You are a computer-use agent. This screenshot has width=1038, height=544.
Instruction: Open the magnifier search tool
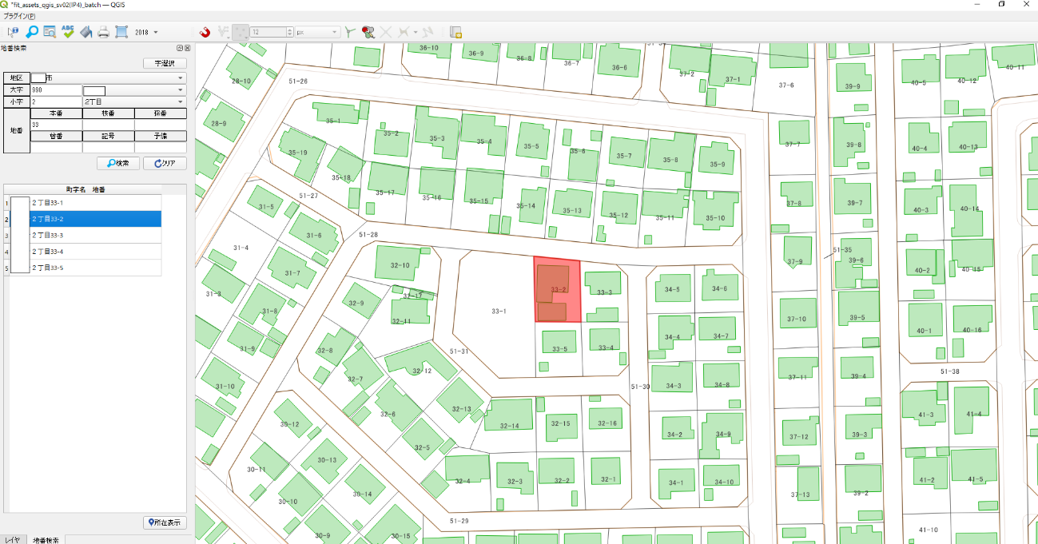coord(32,32)
